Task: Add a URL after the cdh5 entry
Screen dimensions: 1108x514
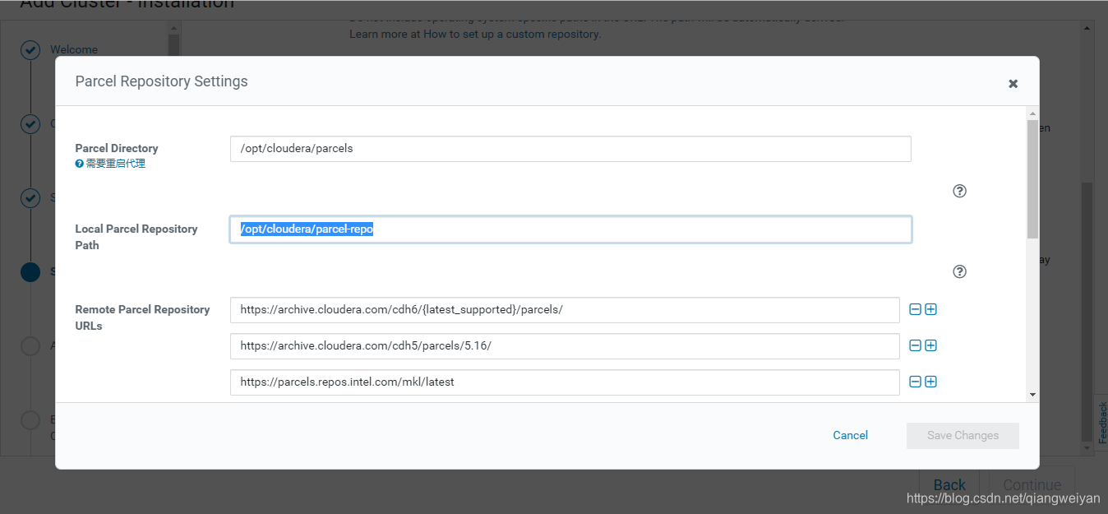Action: pyautogui.click(x=930, y=345)
